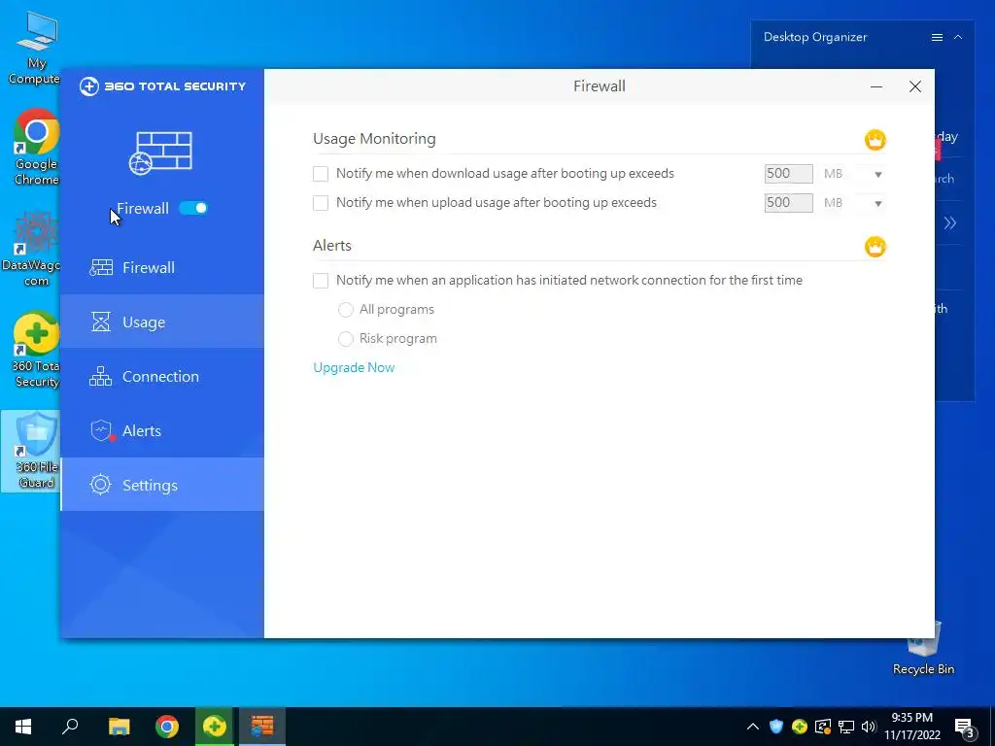The height and width of the screenshot is (746, 995).
Task: Open the Settings sidebar section
Action: (162, 486)
